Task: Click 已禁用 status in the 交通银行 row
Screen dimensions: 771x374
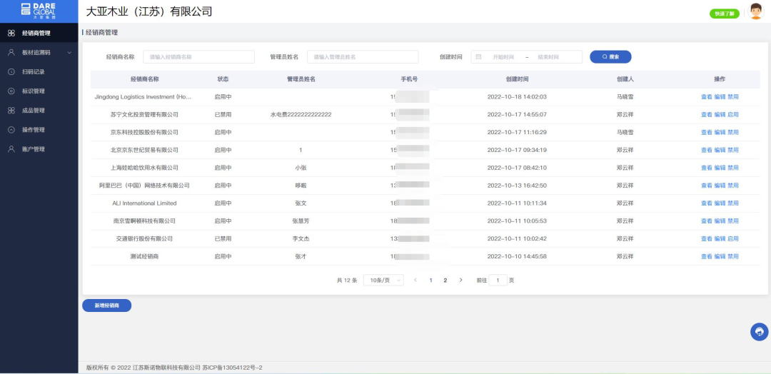Action: pyautogui.click(x=223, y=238)
